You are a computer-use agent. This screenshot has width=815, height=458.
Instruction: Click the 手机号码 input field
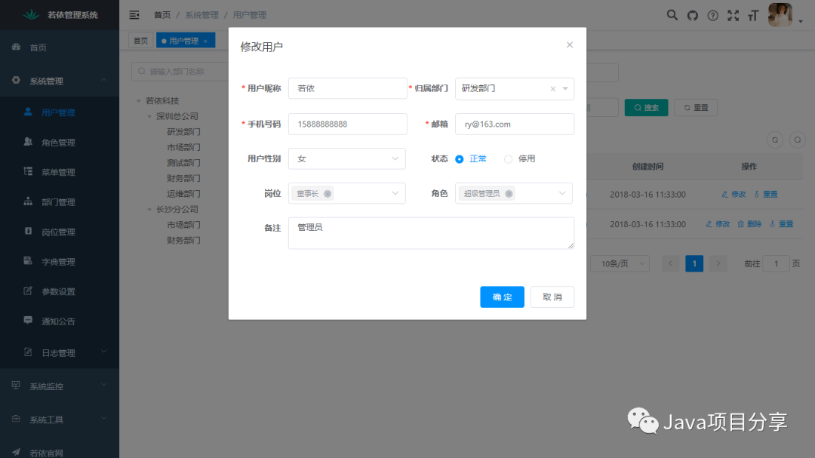tap(347, 124)
